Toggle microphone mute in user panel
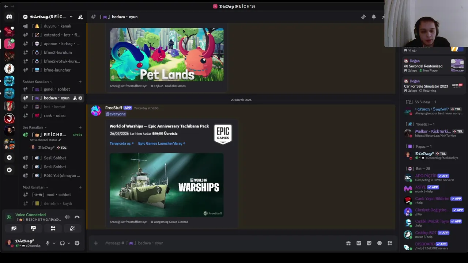468x263 pixels. 48,243
